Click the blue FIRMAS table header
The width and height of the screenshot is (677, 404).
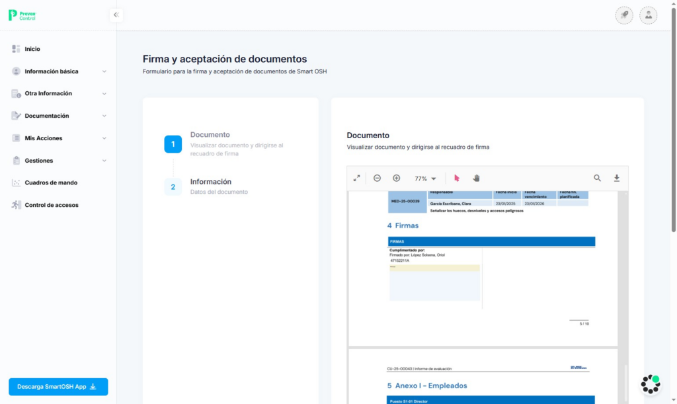491,242
